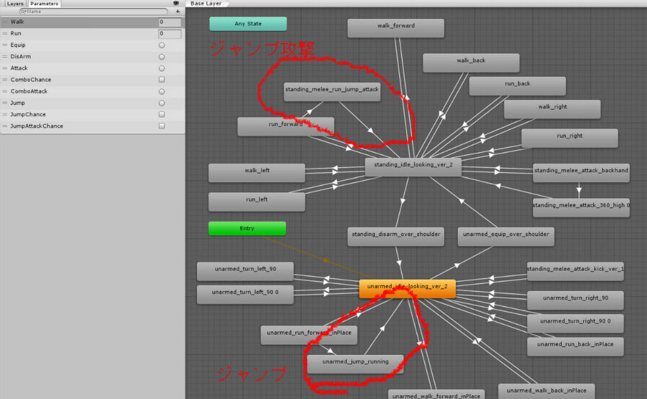Select the unarmed_turn_left_90 0 node
The height and width of the screenshot is (399, 647).
[x=245, y=294]
